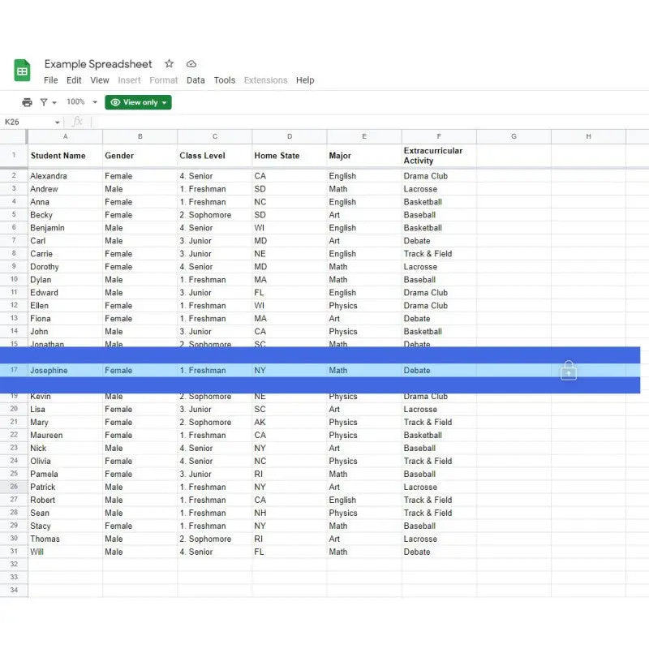Open the Tools menu
The image size is (649, 649).
point(224,80)
